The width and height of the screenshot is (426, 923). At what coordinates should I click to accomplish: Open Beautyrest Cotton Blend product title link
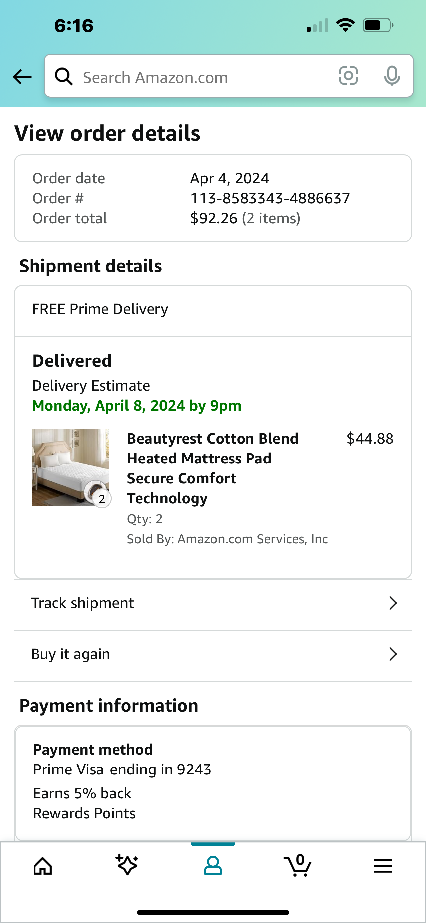pyautogui.click(x=213, y=468)
